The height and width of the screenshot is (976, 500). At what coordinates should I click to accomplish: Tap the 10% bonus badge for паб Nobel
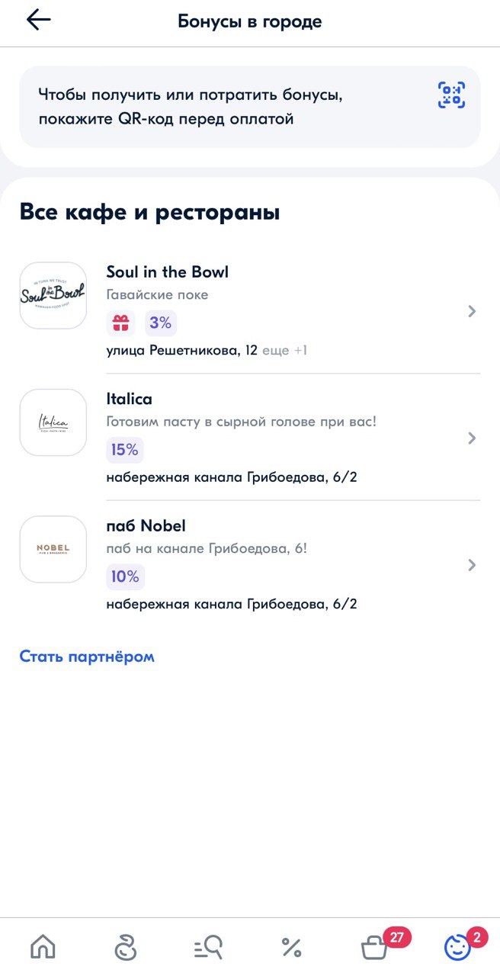125,576
